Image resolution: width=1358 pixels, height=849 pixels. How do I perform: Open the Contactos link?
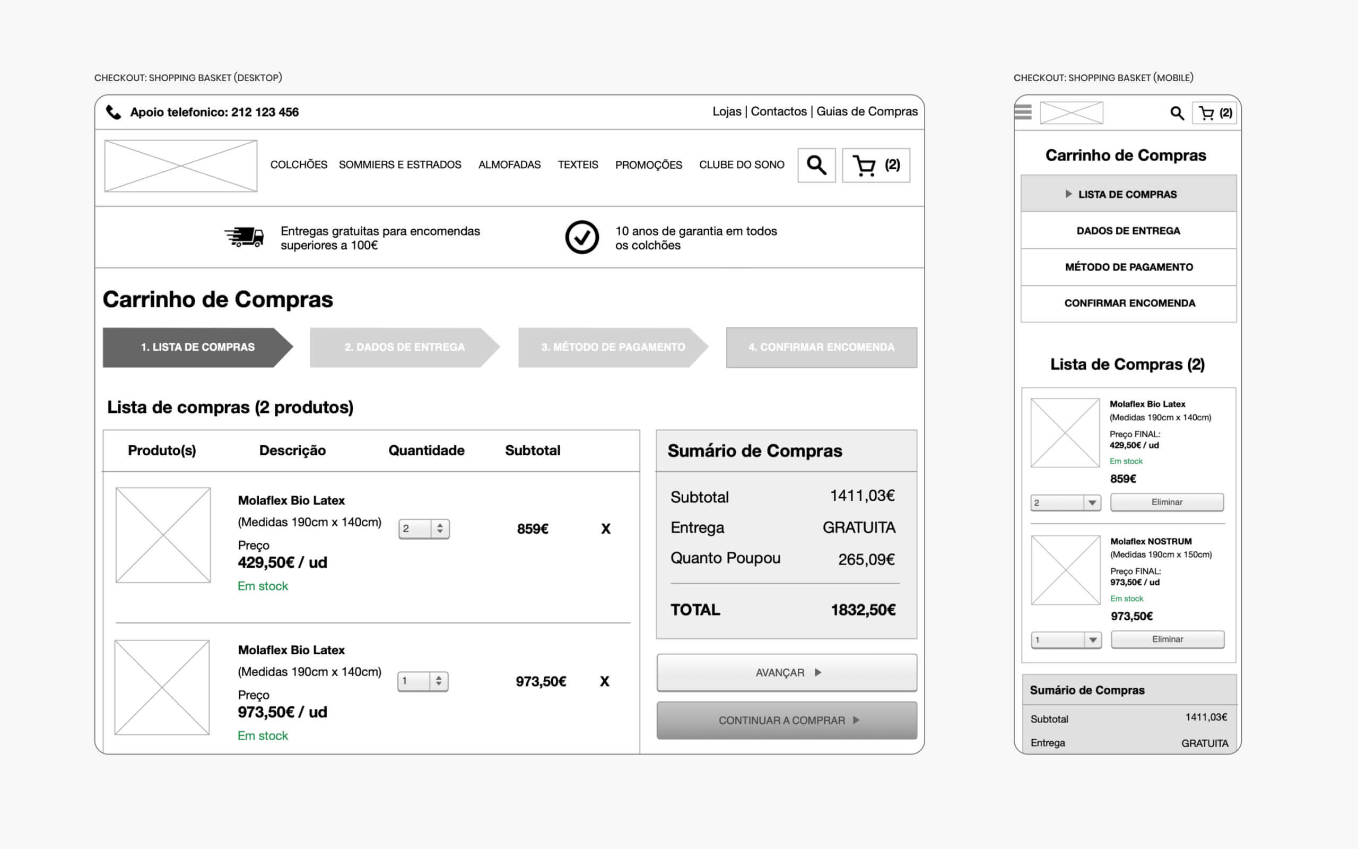778,111
